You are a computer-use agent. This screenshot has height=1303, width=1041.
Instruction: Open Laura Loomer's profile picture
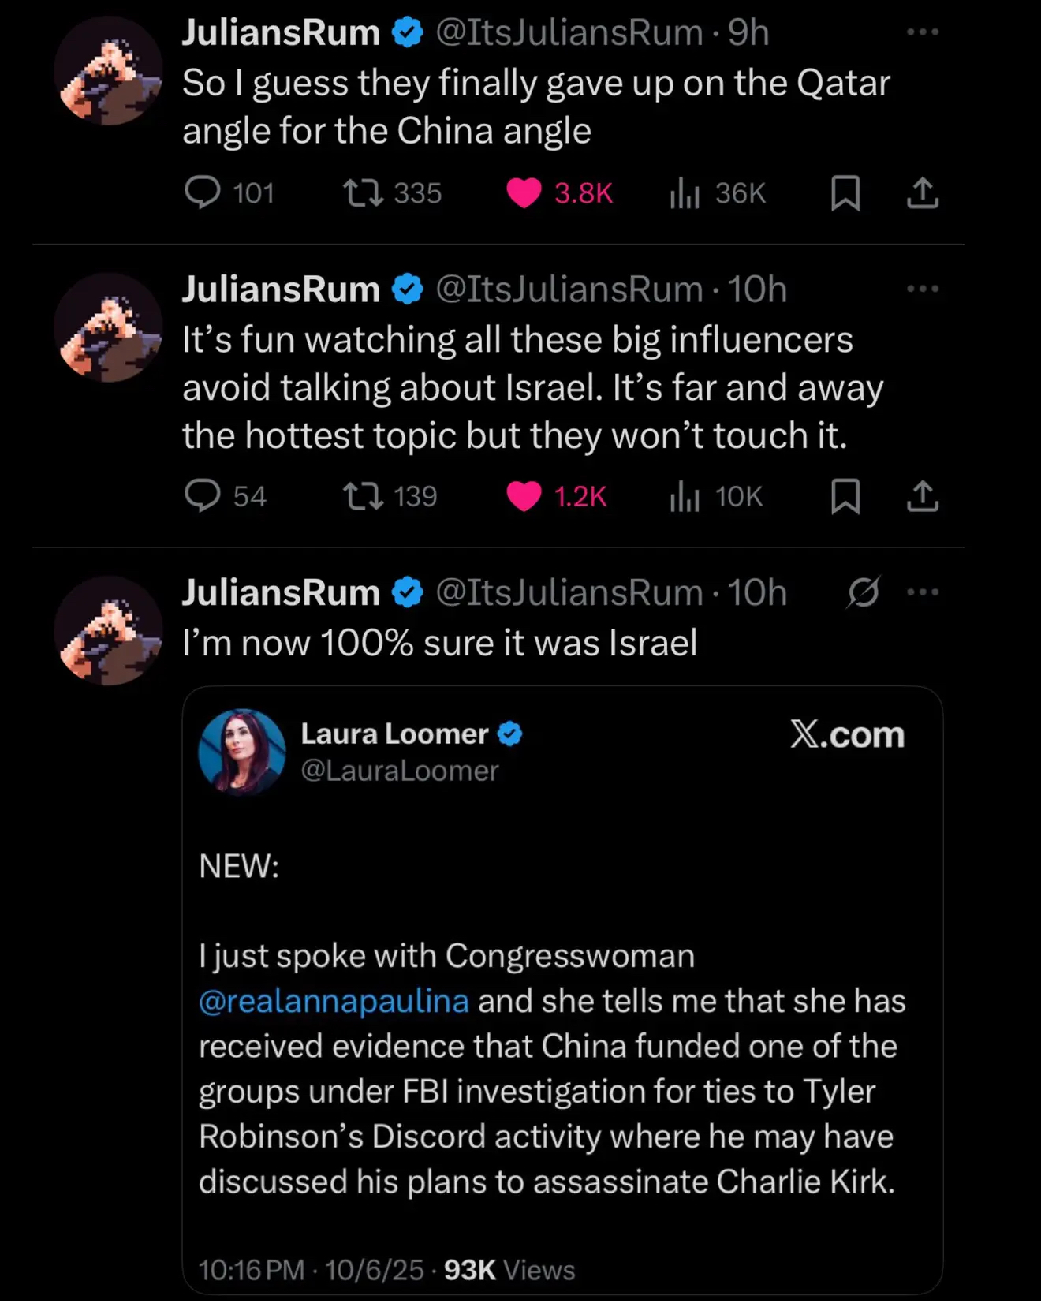241,751
